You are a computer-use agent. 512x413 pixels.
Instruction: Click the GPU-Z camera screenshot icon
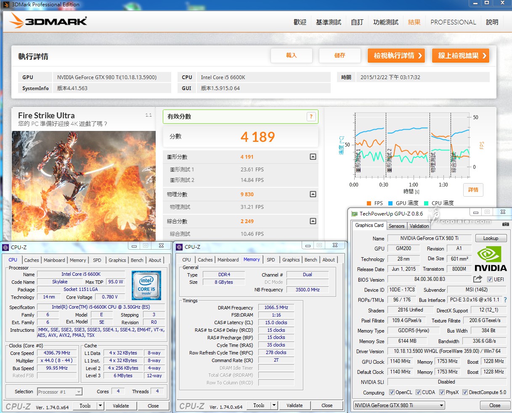(x=506, y=224)
